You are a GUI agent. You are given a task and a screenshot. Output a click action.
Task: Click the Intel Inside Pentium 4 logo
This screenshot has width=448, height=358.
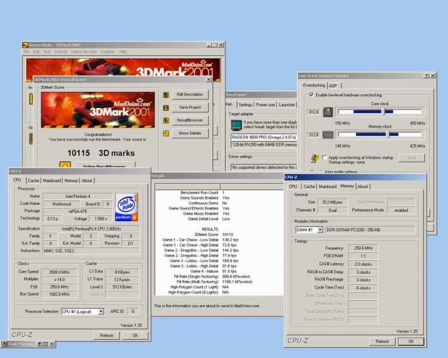(127, 208)
